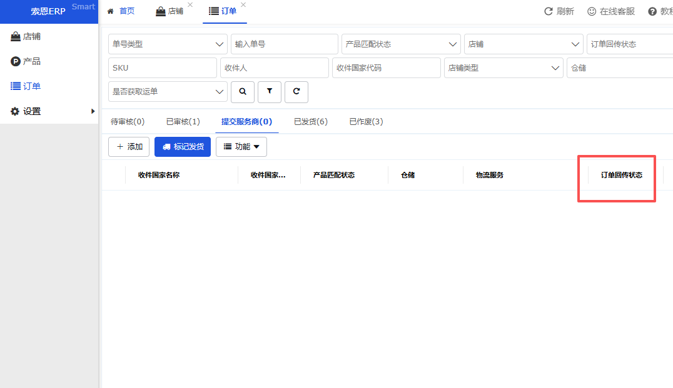The width and height of the screenshot is (673, 388).
Task: Select 已作废(3) status tab
Action: (366, 122)
